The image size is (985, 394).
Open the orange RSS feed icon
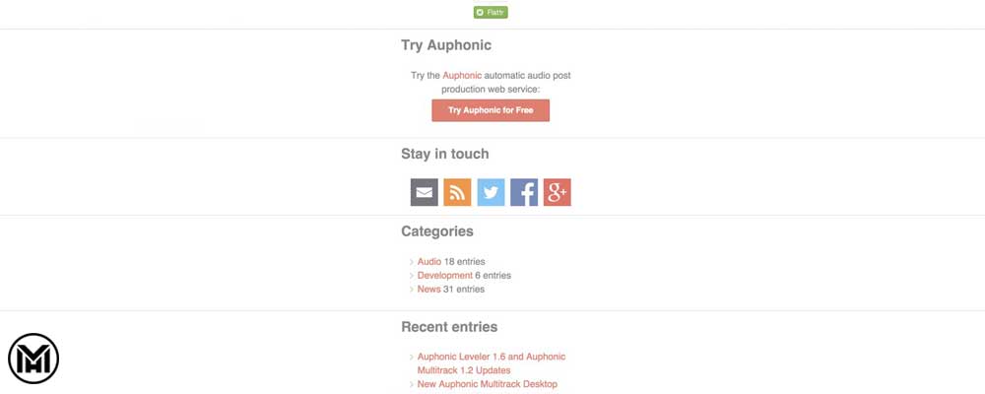pyautogui.click(x=457, y=193)
